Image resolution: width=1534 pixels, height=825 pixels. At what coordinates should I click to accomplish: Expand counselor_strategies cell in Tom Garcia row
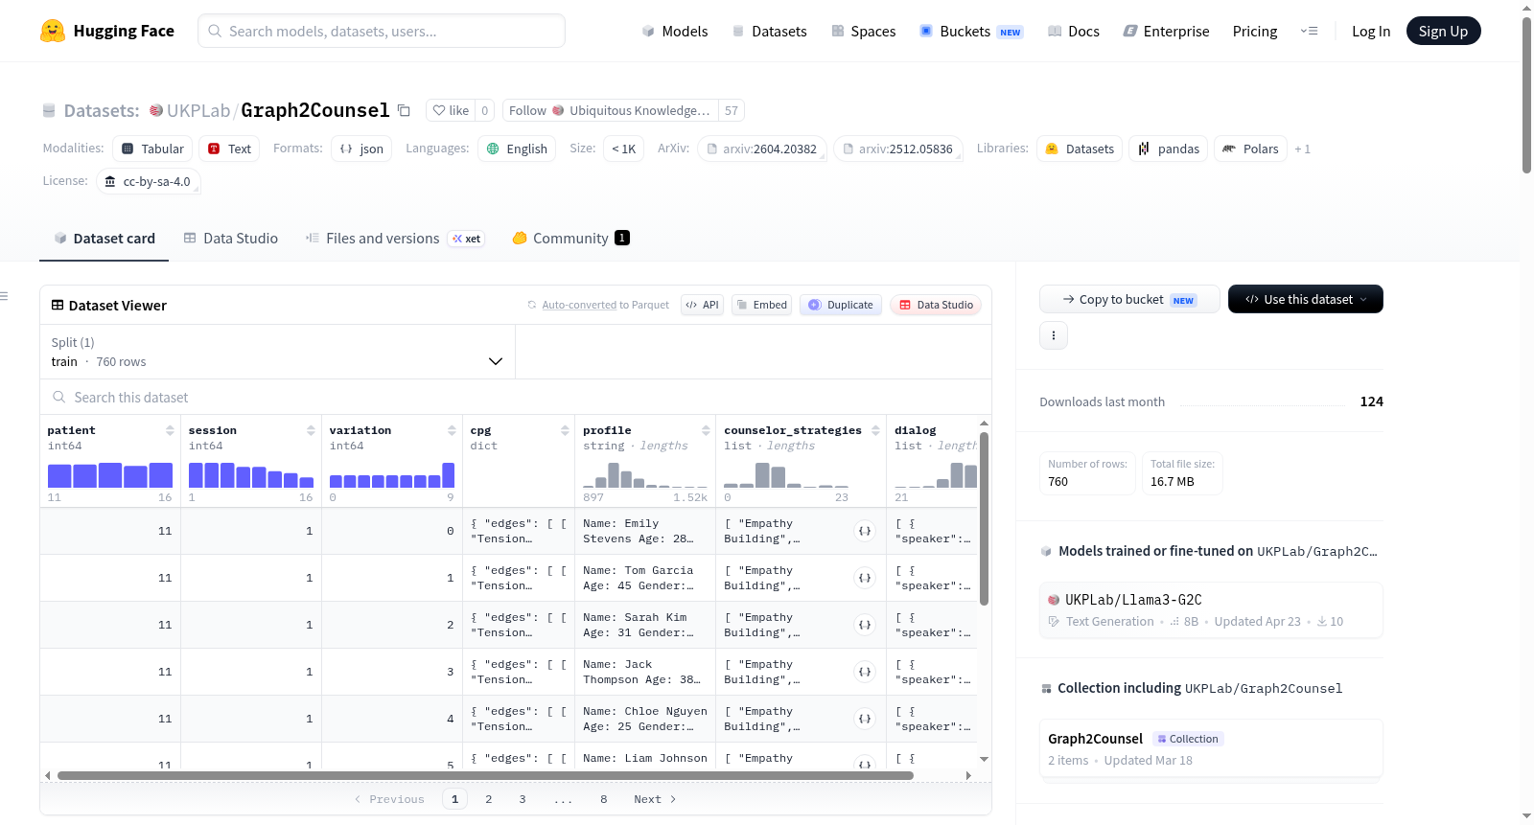click(x=865, y=578)
